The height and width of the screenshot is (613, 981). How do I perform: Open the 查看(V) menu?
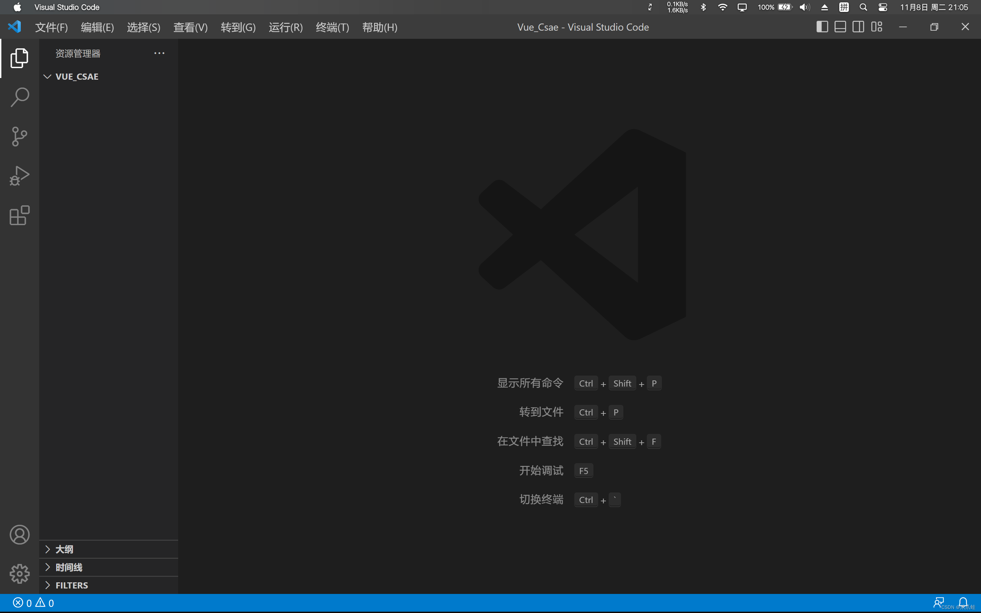(x=190, y=27)
